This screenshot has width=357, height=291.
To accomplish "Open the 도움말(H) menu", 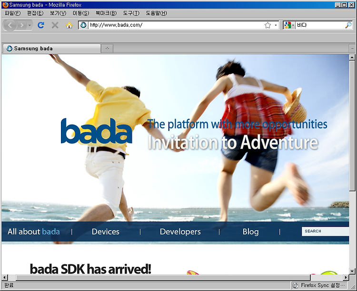I will point(157,13).
